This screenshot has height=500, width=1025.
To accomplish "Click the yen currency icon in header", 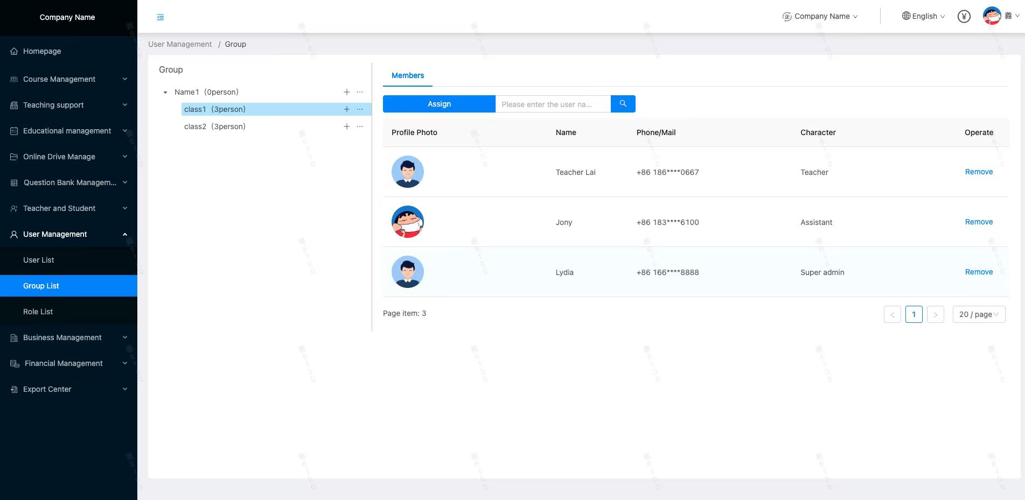I will point(964,17).
